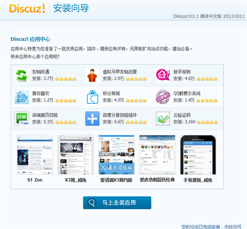Image resolution: width=247 pixels, height=229 pixels.
Task: Follow the 您的论坛已完成安装，点此访问 link
Action: [211, 227]
